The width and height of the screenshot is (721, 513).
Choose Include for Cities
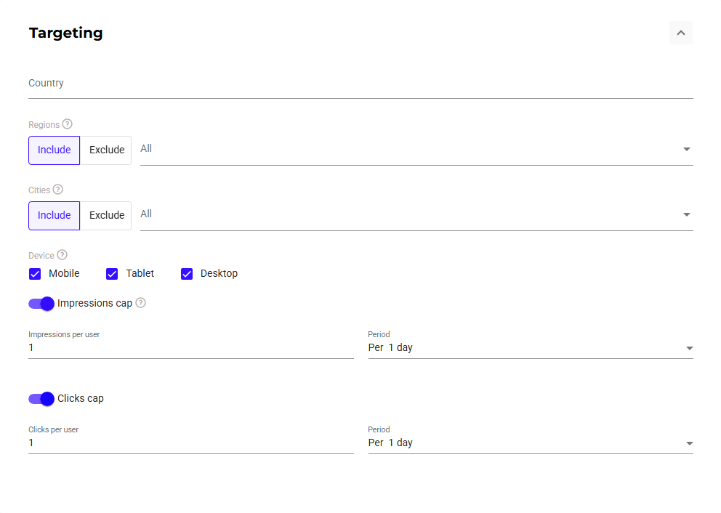[55, 216]
